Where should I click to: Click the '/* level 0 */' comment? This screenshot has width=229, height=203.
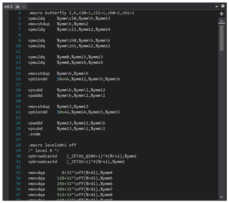point(43,151)
